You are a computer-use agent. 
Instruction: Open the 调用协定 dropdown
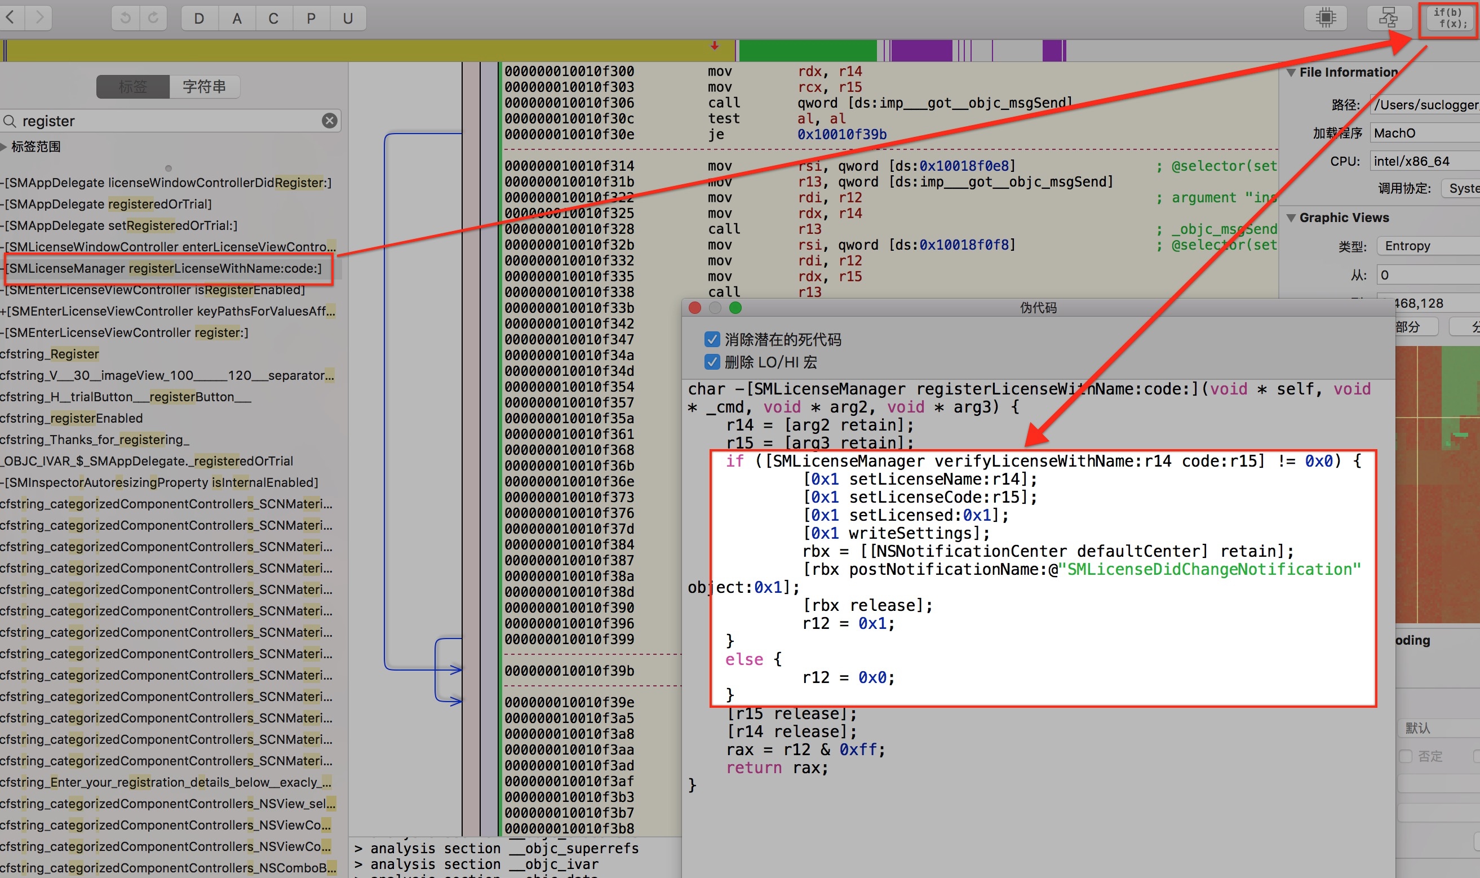point(1460,189)
